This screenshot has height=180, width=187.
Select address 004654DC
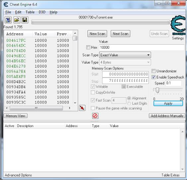(x=16, y=45)
